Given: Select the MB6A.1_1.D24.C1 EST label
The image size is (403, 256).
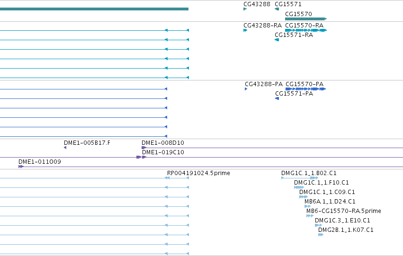Looking at the screenshot, I should [x=330, y=202].
